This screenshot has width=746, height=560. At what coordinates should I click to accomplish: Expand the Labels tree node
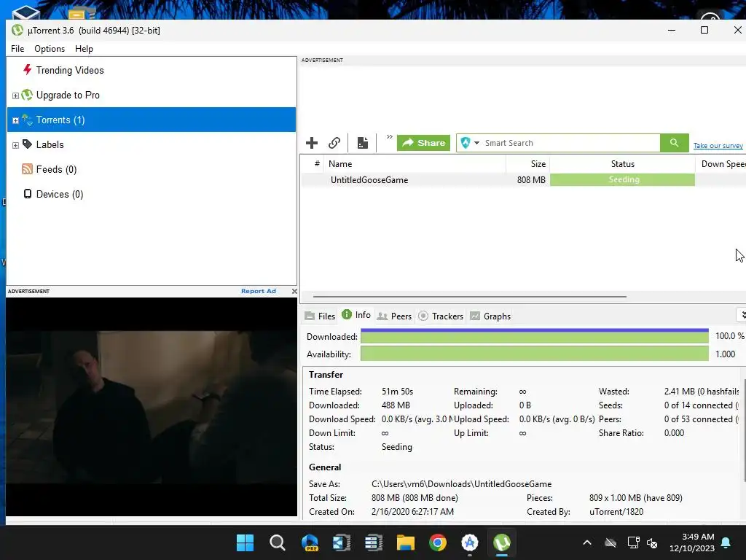15,145
